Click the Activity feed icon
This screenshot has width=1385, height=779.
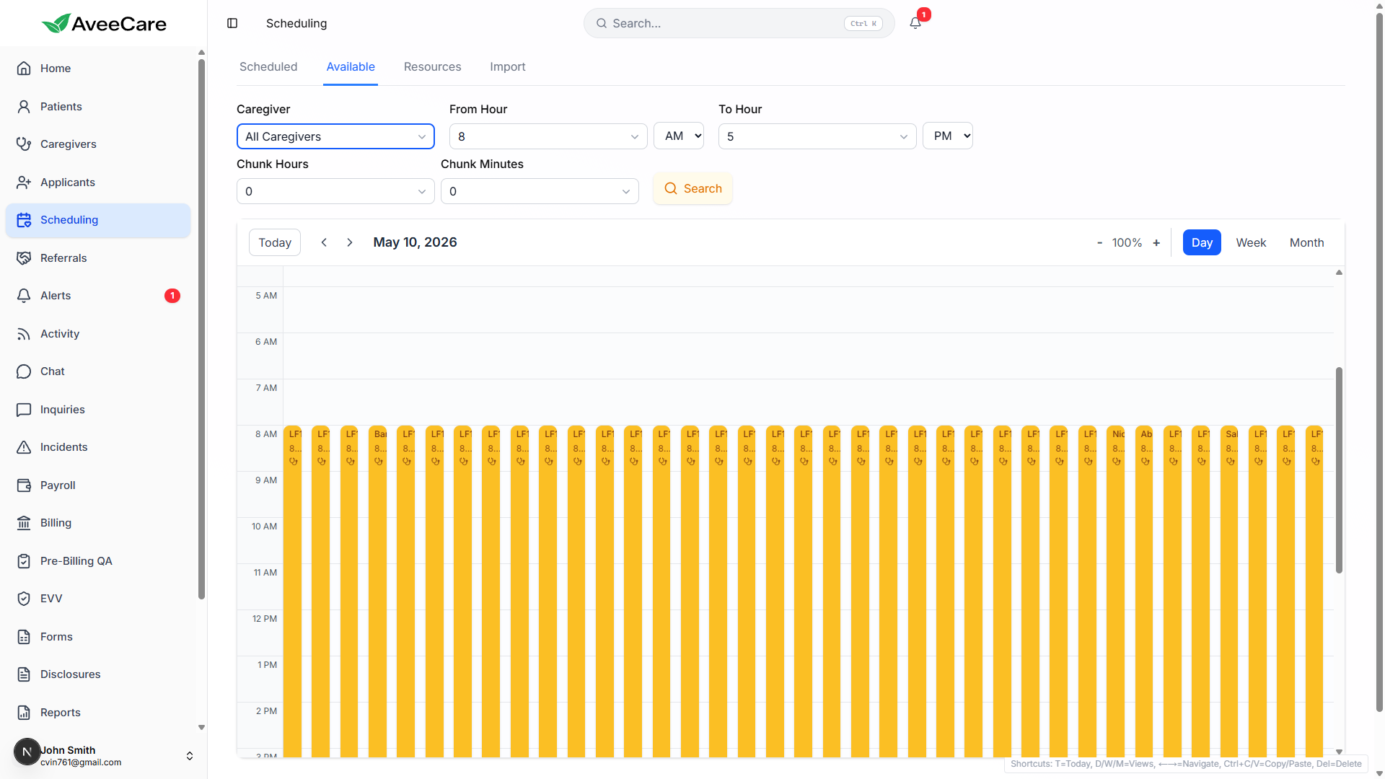point(24,334)
